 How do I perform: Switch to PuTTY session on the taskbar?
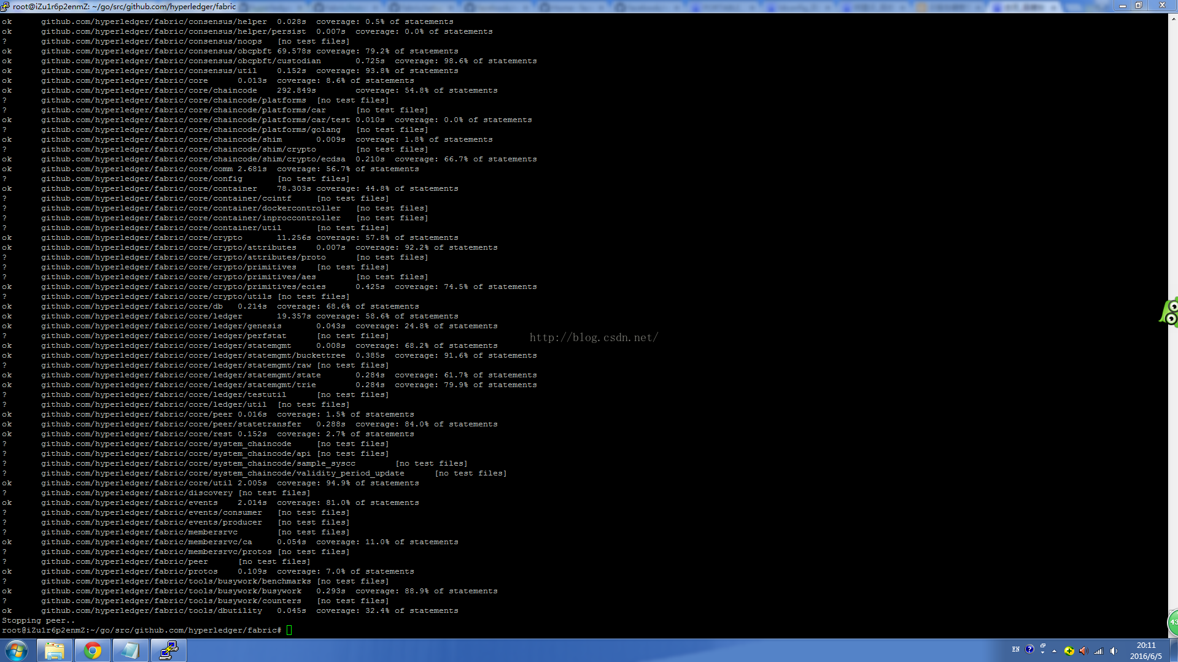169,650
